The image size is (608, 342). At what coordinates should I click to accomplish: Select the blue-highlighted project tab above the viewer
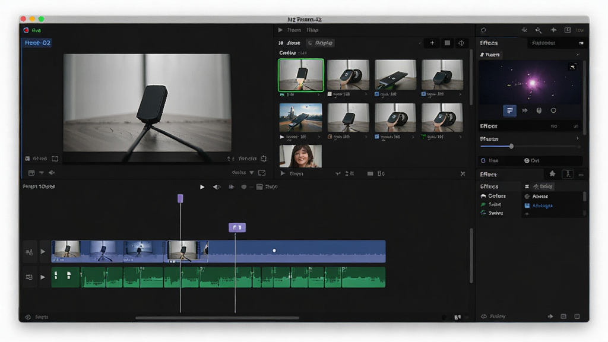tap(37, 43)
